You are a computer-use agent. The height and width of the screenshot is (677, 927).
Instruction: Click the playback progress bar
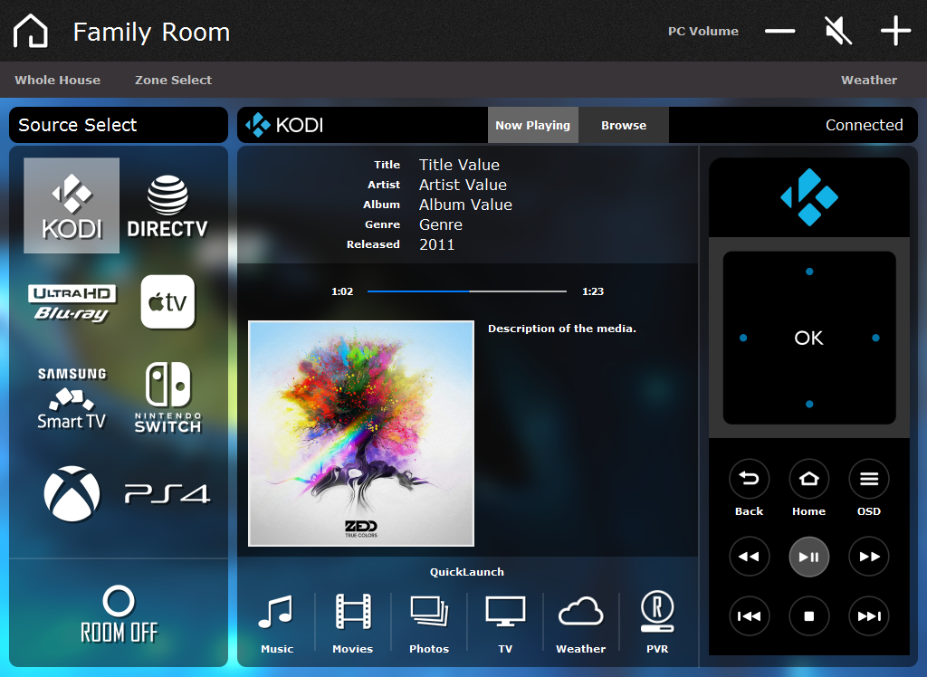click(466, 291)
